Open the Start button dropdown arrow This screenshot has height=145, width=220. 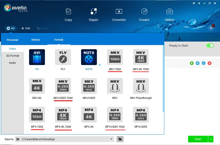(211, 139)
